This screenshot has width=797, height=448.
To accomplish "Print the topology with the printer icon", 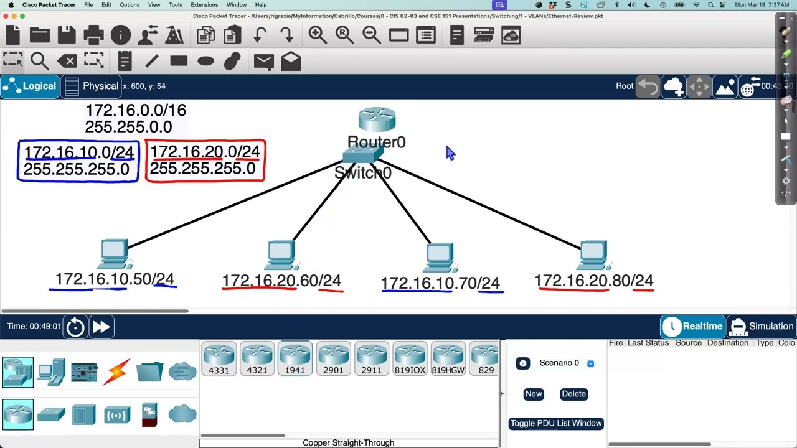I will coord(93,35).
